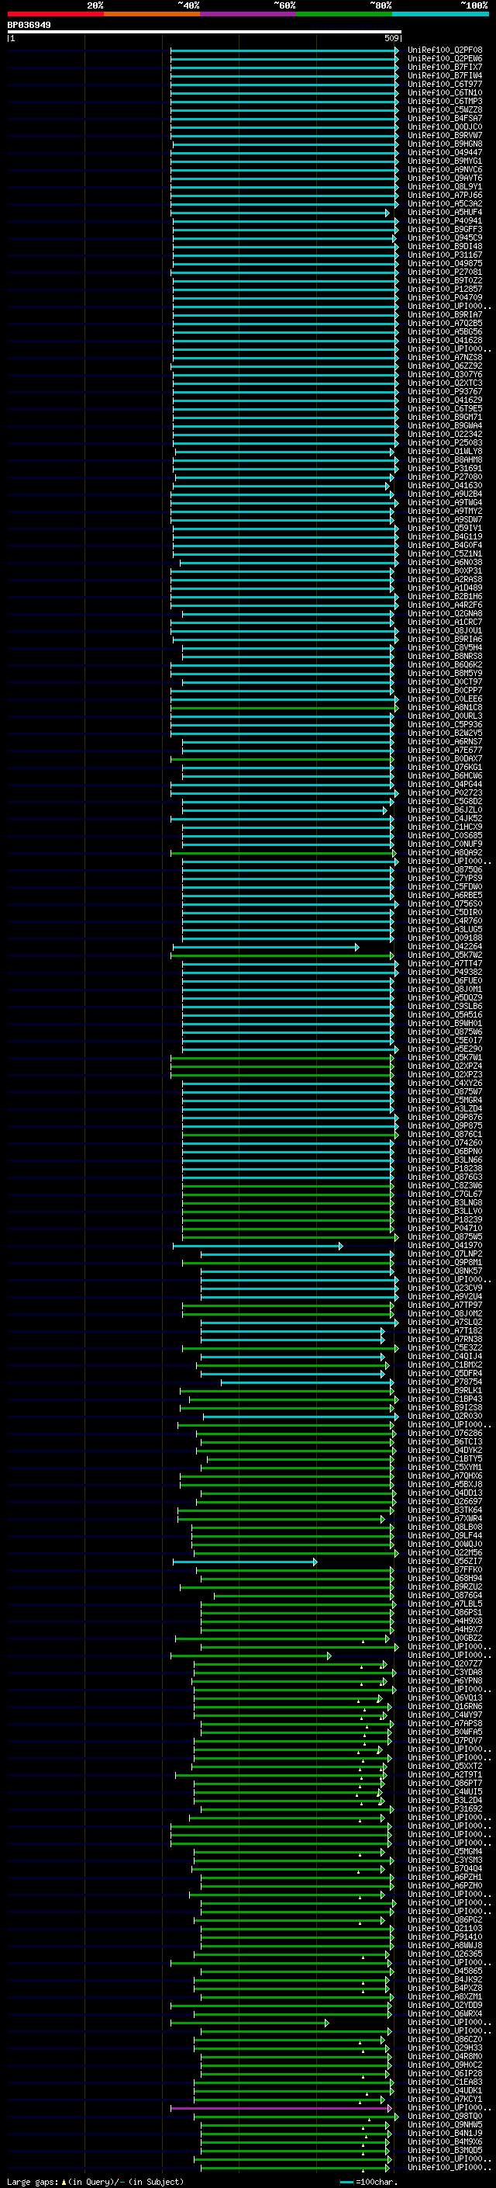The height and width of the screenshot is (2188, 496).
Task: Open hit UniRef100_P18238
Action: 445,1168
